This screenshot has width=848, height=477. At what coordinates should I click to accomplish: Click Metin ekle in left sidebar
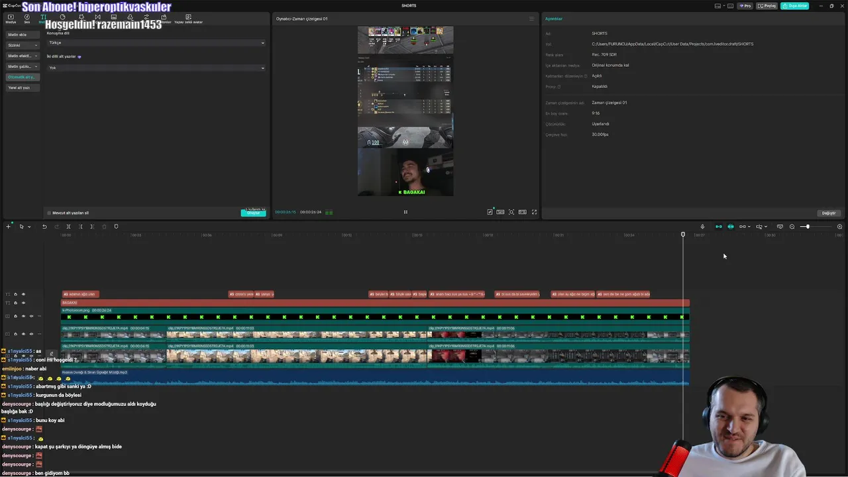23,34
